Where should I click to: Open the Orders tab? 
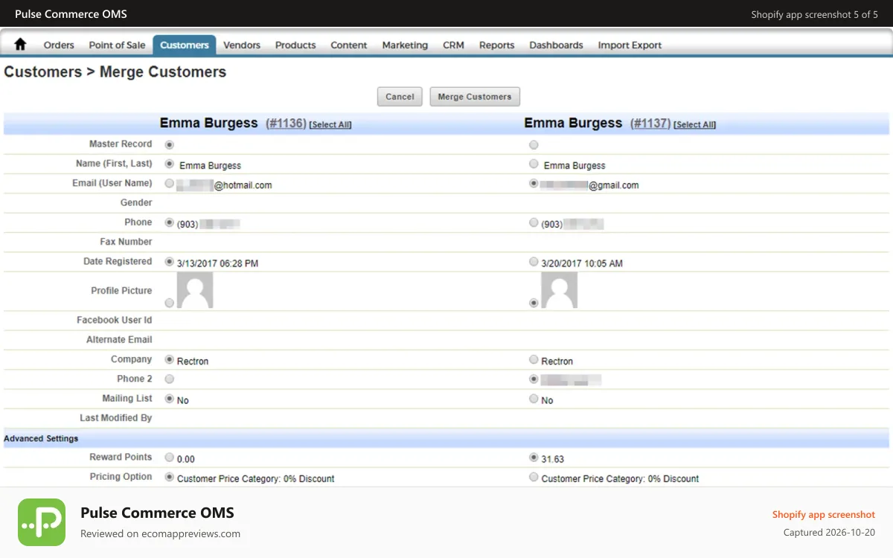59,45
